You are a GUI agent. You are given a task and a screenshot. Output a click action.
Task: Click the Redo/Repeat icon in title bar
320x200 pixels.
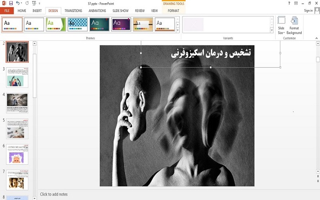(27, 3)
